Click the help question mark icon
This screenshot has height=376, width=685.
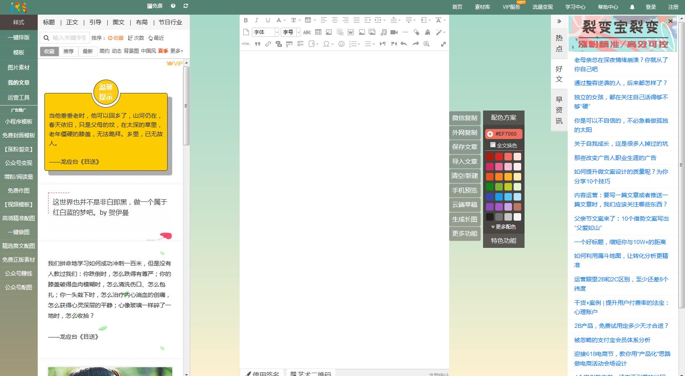point(173,6)
